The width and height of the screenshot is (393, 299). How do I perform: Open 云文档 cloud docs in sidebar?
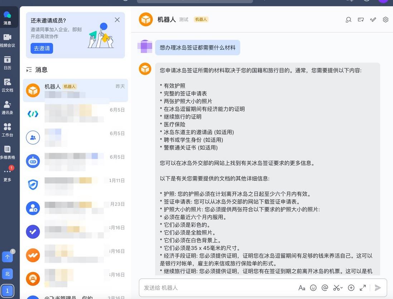pyautogui.click(x=7, y=85)
